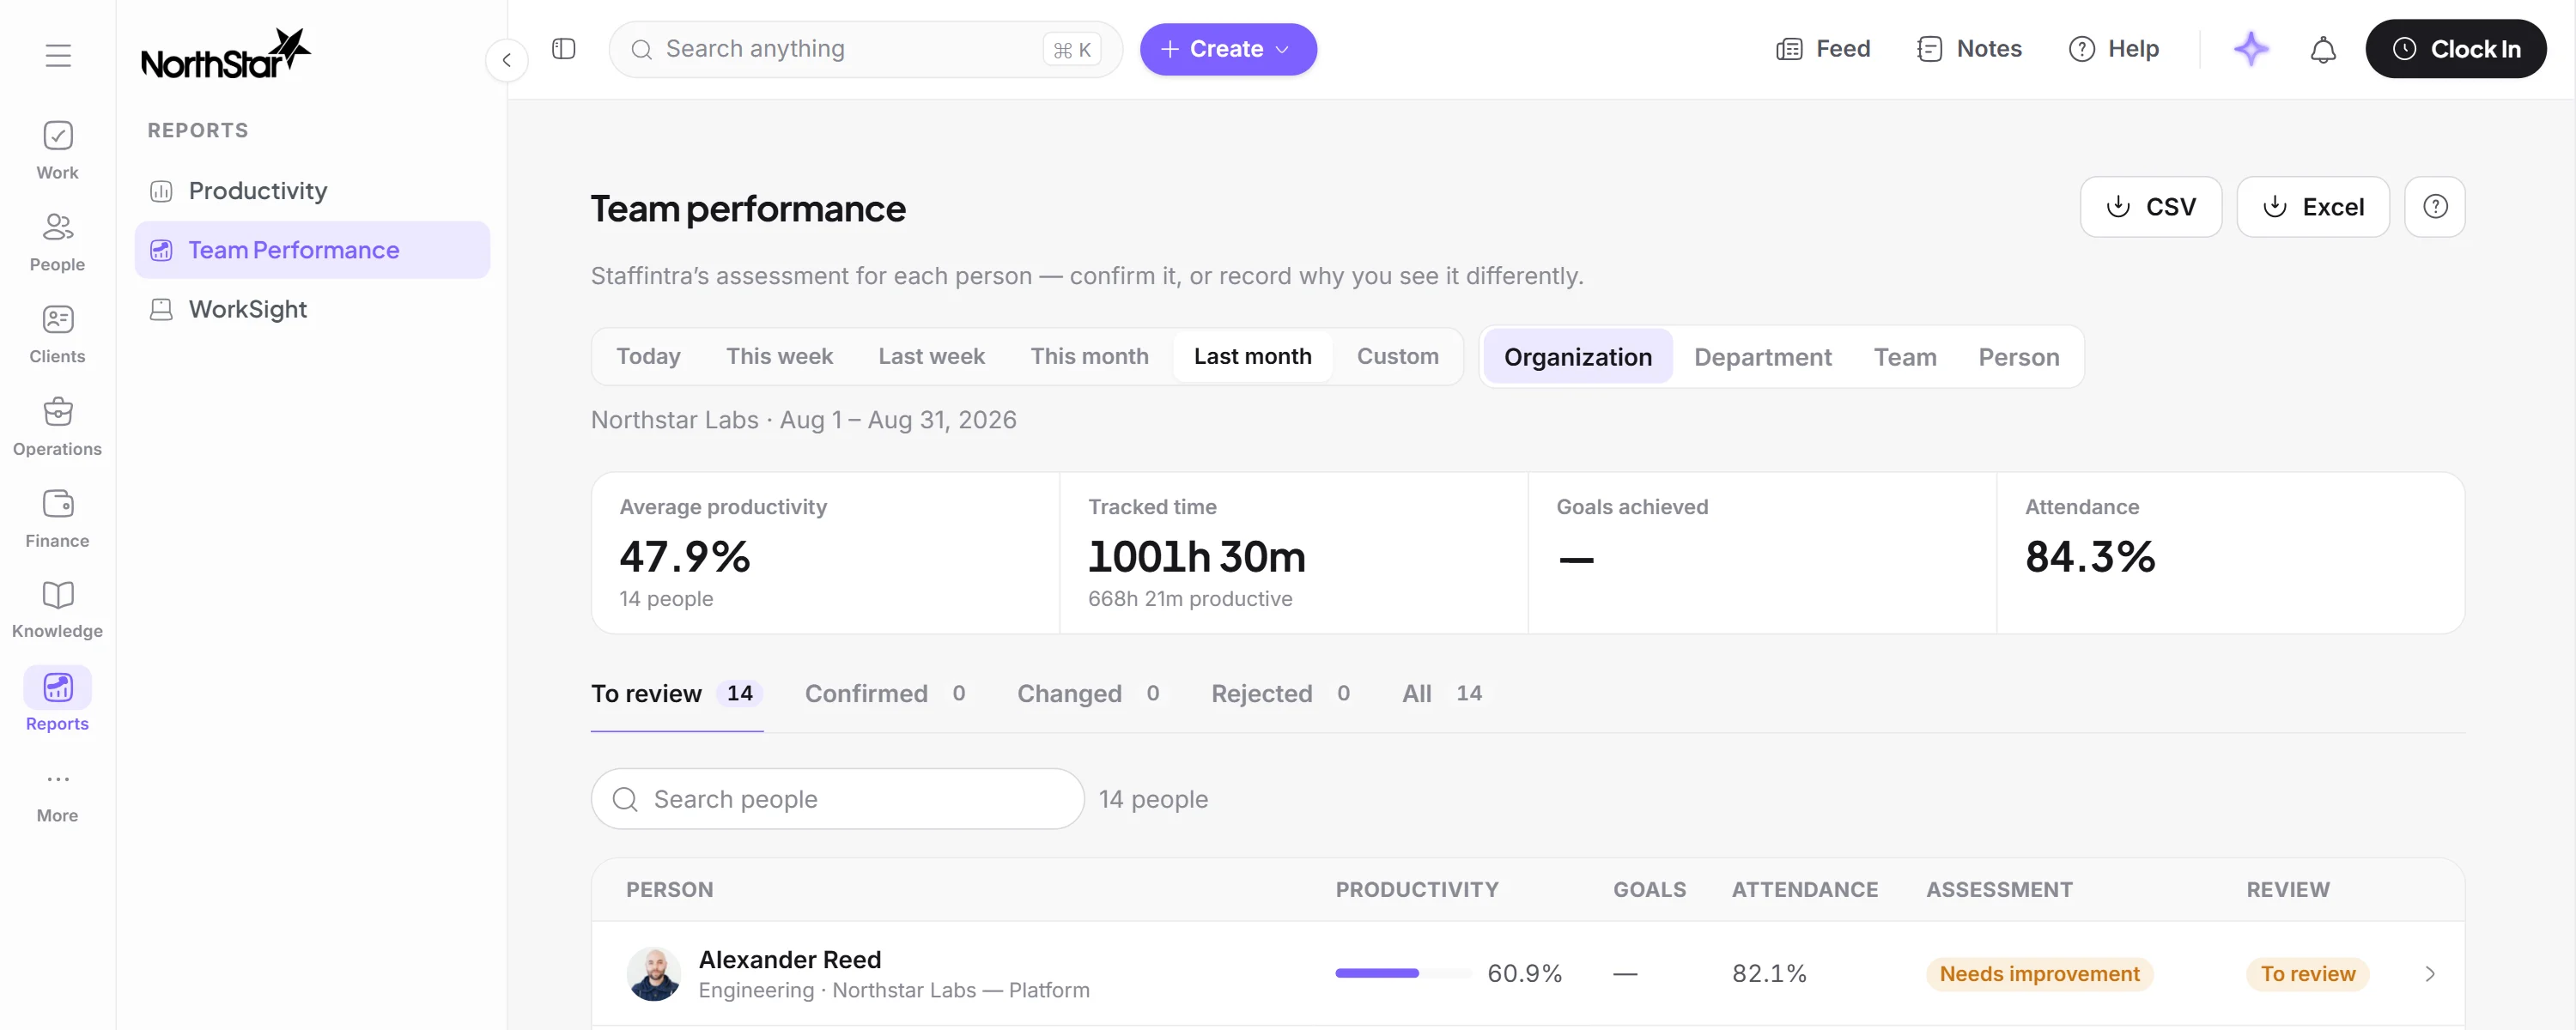Toggle the sidebar panel layout icon
This screenshot has width=2576, height=1030.
tap(564, 49)
